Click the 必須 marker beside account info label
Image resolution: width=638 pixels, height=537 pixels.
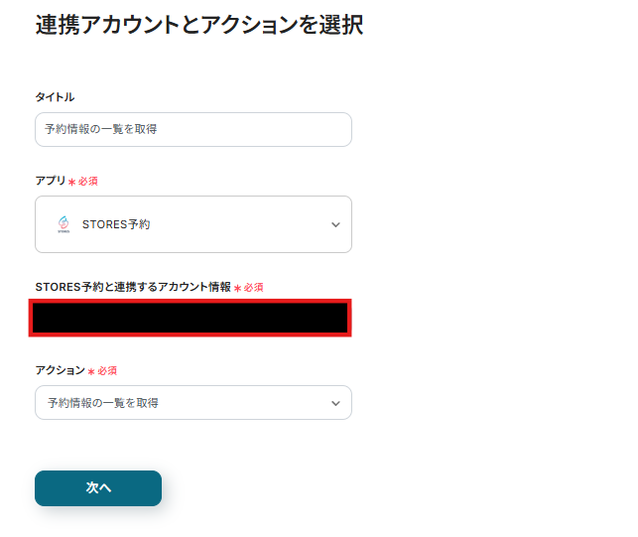tap(254, 288)
